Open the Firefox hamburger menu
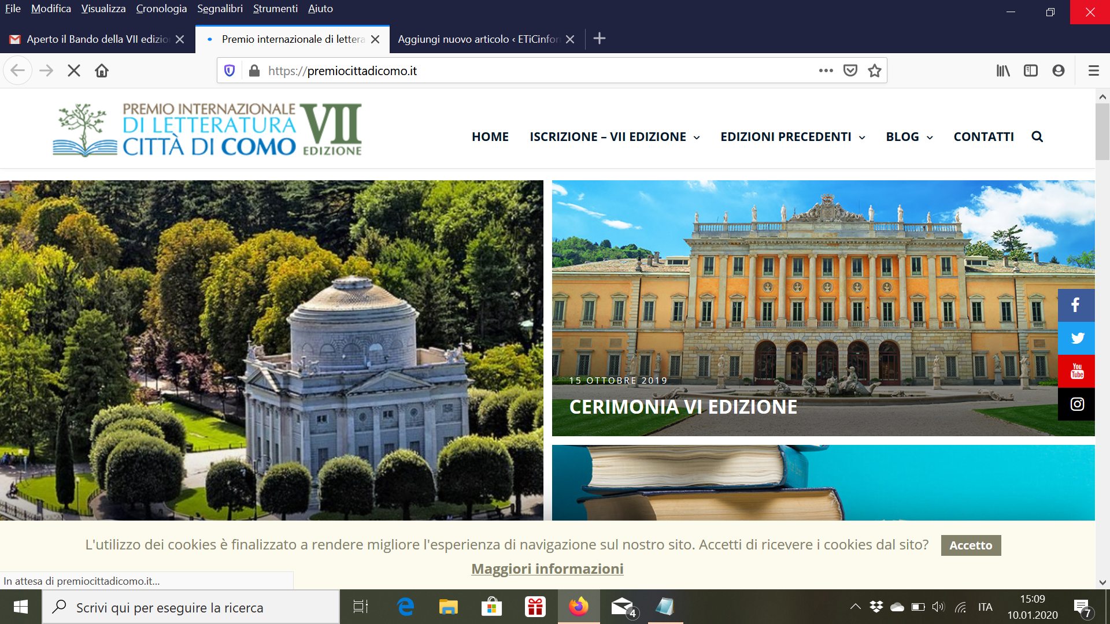 [1093, 70]
